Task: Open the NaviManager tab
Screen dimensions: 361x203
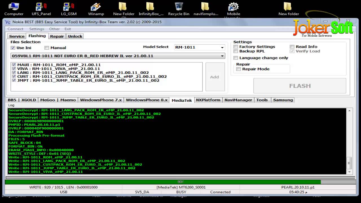Action: (238, 100)
